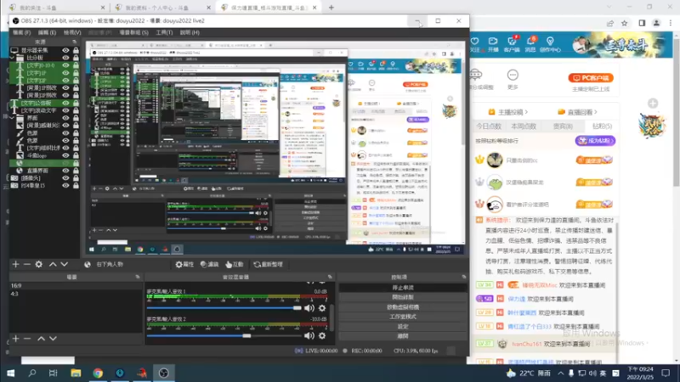Move scene up in scenes panel
Viewport: 680px width, 382px height.
tap(41, 338)
